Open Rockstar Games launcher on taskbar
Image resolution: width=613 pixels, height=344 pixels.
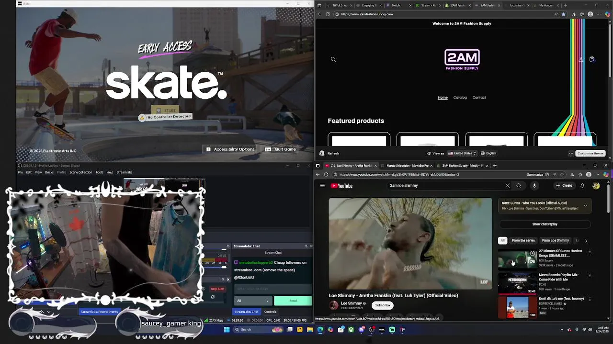pos(299,330)
